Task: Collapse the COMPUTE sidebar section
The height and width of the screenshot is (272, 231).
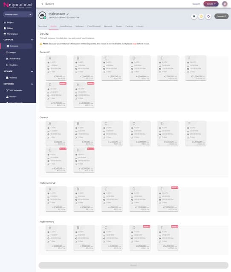Action: (x=32, y=40)
